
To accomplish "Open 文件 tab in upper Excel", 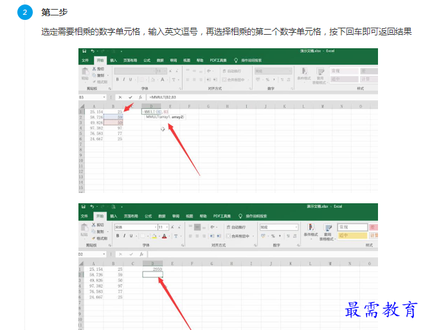I will [85, 60].
